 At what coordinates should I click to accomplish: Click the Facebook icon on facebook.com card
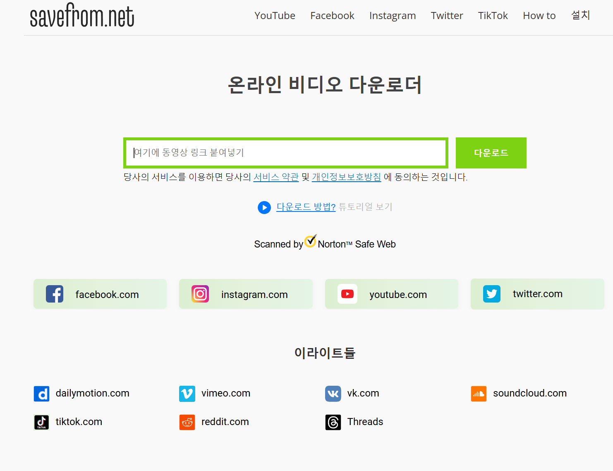pos(55,294)
